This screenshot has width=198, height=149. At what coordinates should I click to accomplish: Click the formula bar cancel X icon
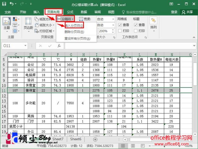[x=41, y=46]
